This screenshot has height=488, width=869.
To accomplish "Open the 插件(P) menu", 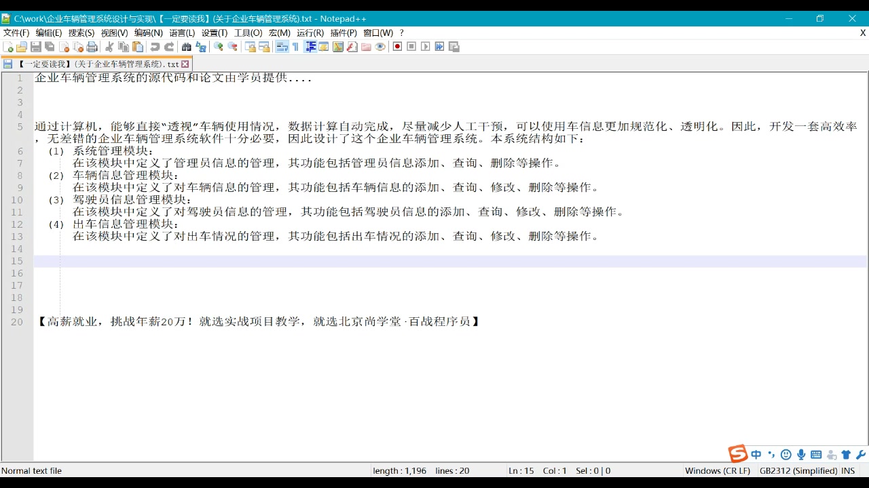I will pos(344,33).
